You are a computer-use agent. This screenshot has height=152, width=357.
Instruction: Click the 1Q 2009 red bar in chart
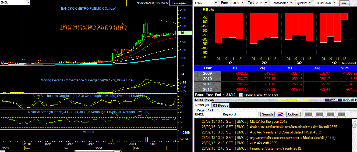(218, 28)
